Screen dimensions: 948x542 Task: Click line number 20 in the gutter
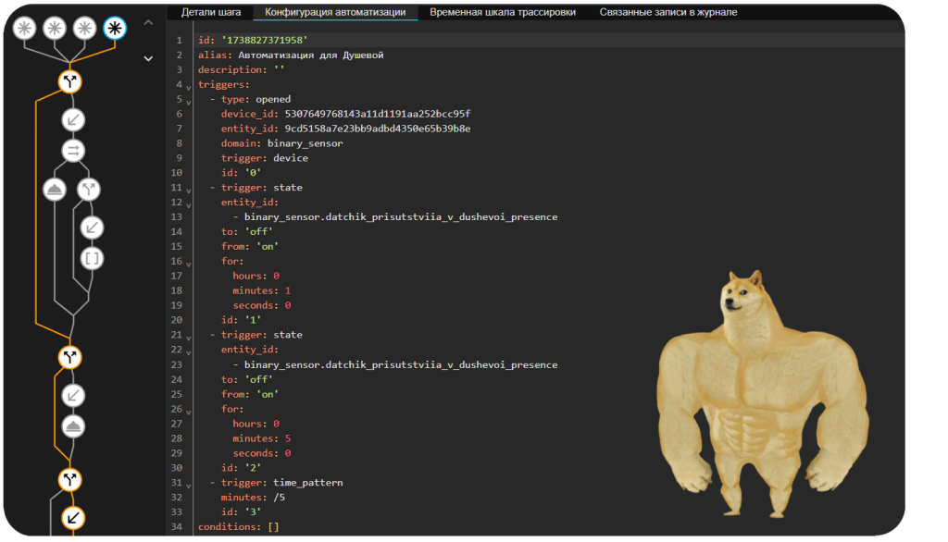(x=176, y=320)
